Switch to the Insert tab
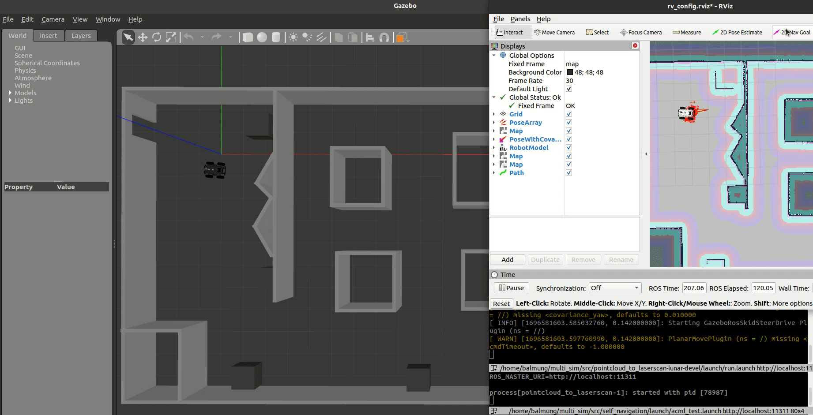The image size is (813, 415). [48, 36]
